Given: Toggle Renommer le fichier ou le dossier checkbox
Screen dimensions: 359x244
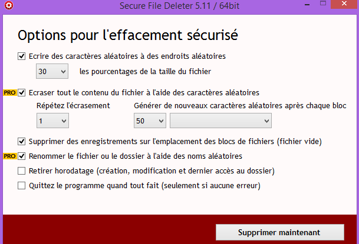Looking at the screenshot, I should click(x=22, y=156).
